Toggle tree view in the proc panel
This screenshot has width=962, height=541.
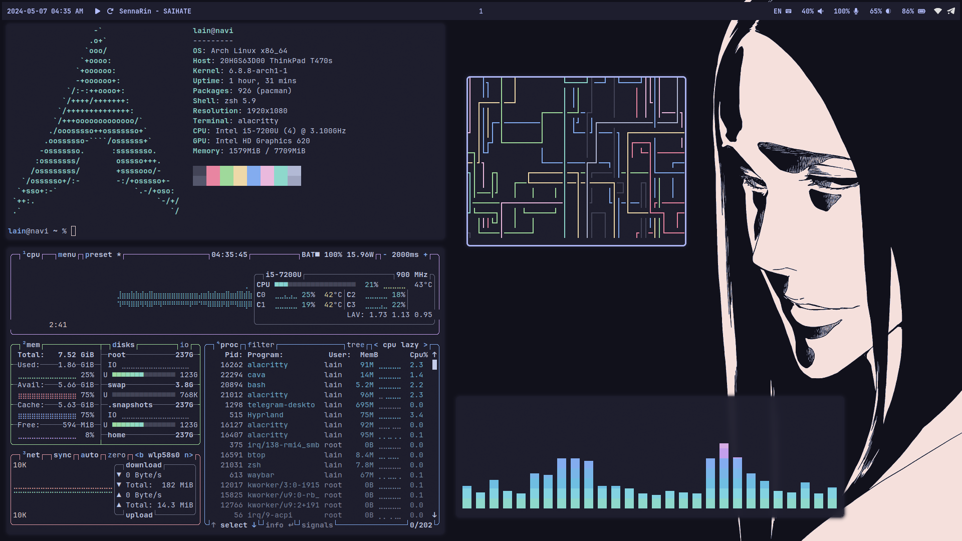point(356,345)
